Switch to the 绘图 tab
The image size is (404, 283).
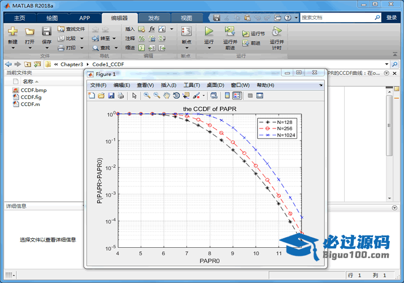pyautogui.click(x=52, y=18)
